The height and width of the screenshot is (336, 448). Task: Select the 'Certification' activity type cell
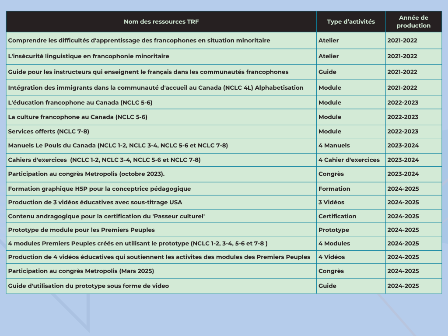(x=337, y=216)
